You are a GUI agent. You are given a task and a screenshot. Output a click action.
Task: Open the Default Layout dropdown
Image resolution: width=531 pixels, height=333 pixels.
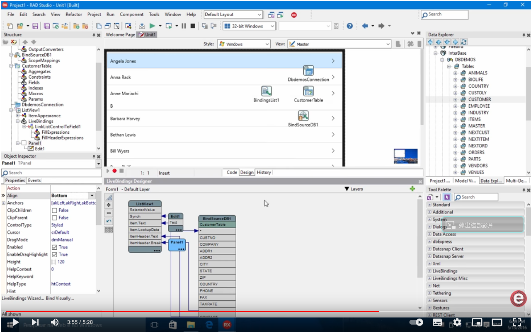click(259, 14)
